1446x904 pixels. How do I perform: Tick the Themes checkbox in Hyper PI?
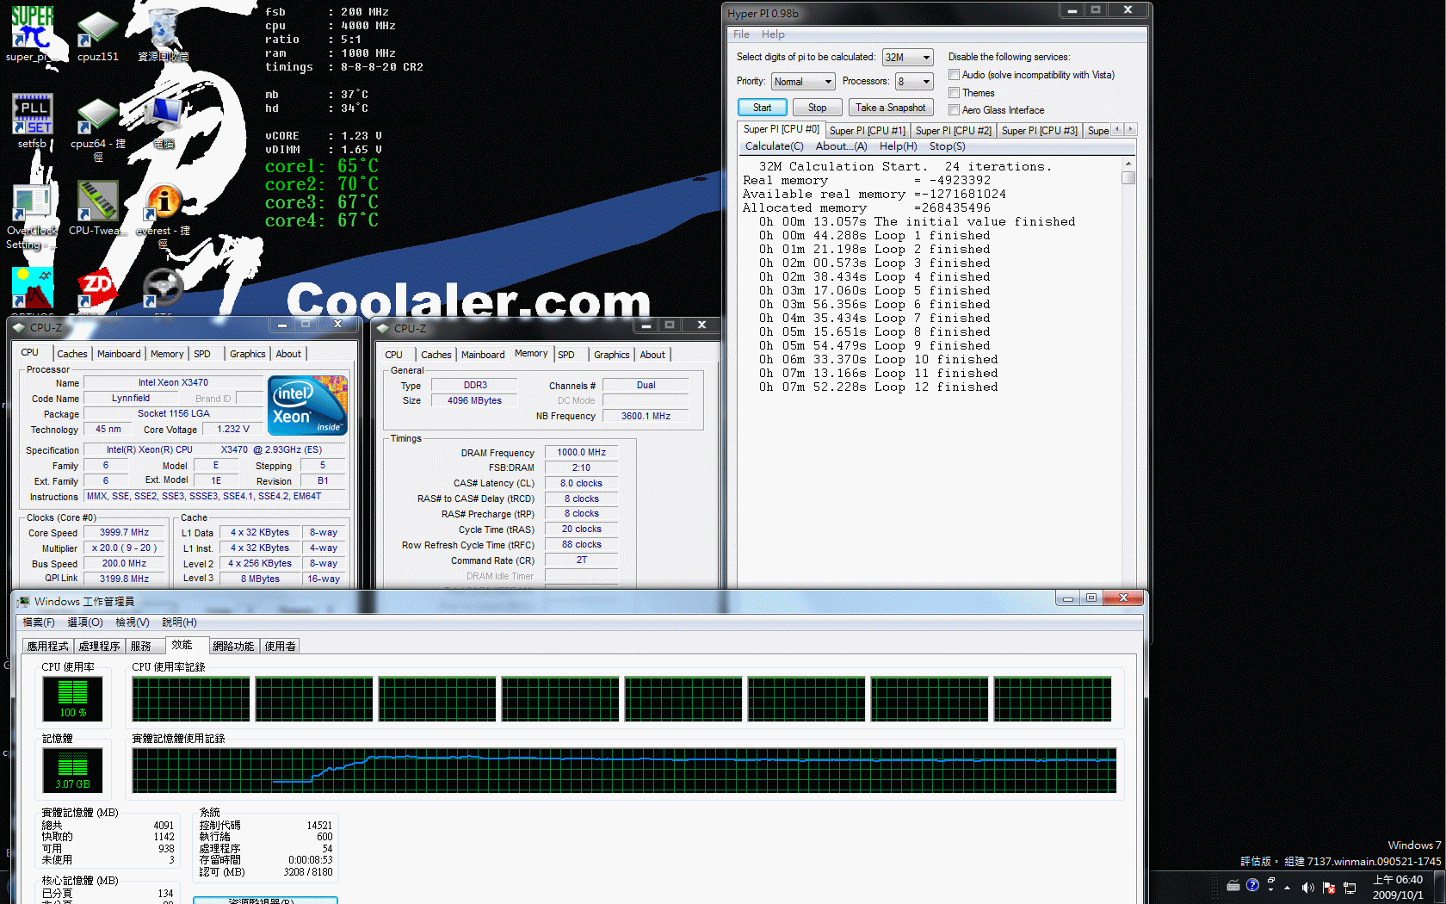tap(954, 92)
